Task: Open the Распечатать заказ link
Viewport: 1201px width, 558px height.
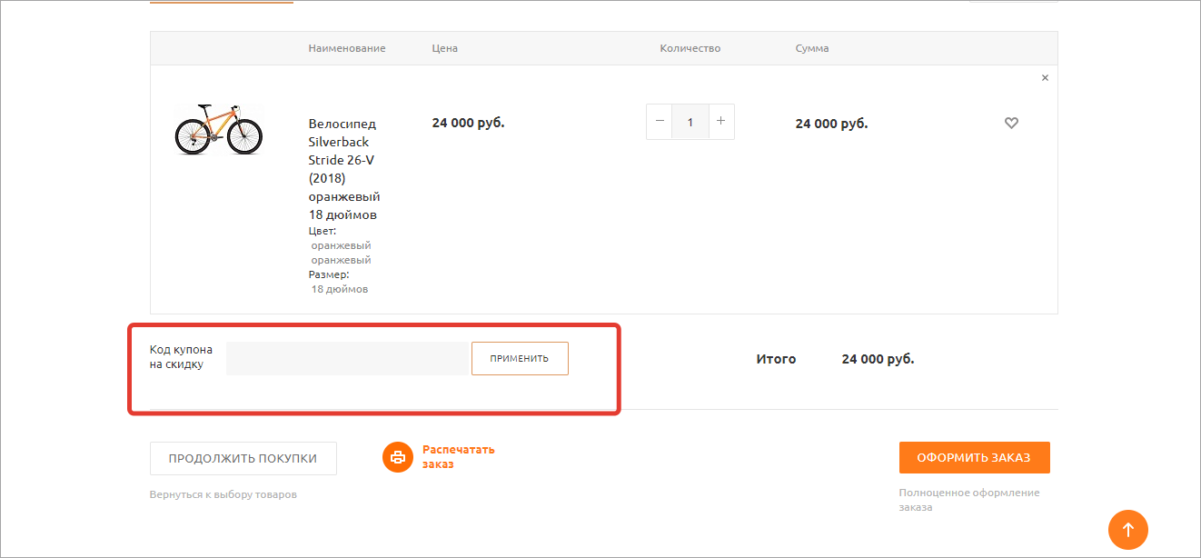Action: [458, 457]
